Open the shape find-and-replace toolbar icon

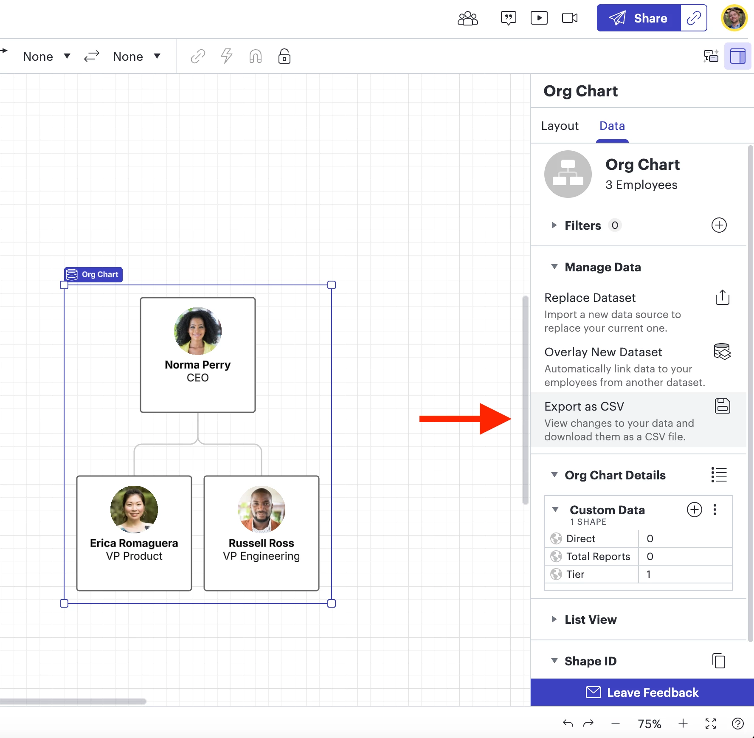[711, 56]
